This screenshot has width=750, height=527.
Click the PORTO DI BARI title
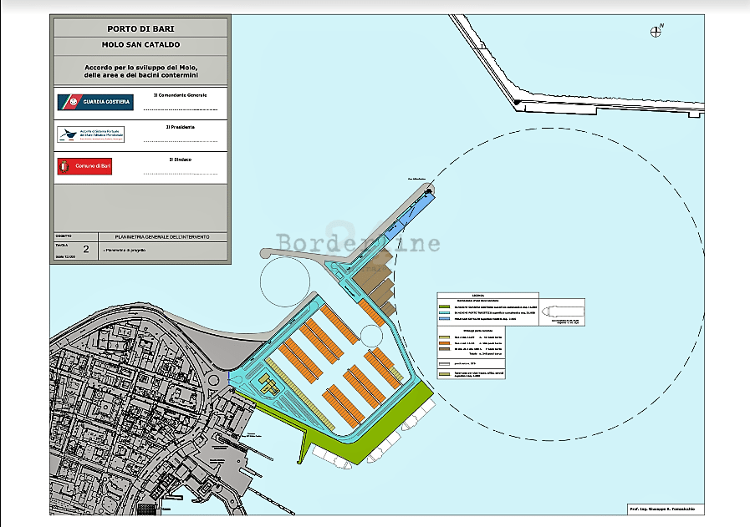[140, 28]
